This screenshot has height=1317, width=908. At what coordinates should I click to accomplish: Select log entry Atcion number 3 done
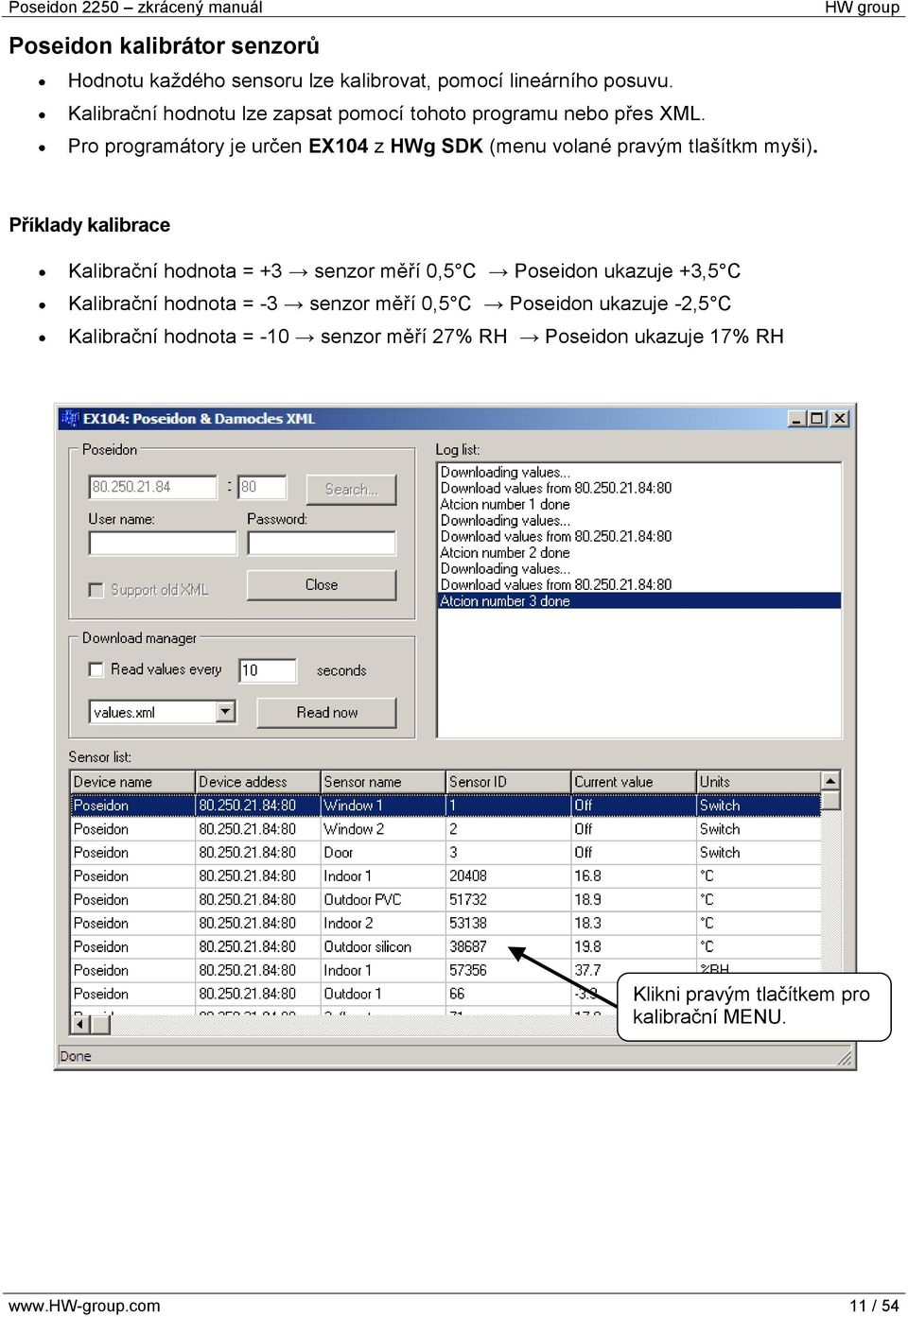coord(639,601)
